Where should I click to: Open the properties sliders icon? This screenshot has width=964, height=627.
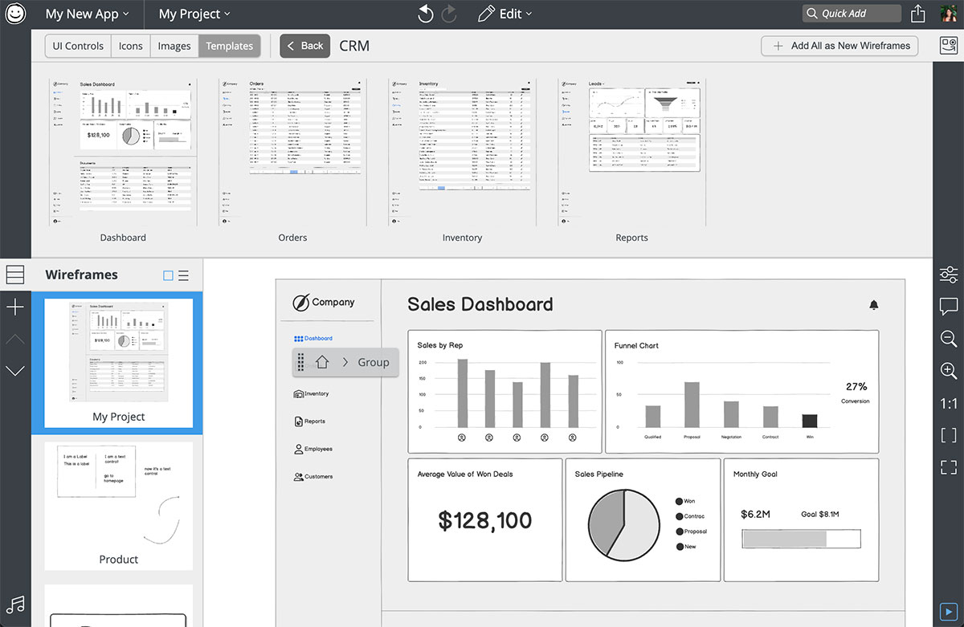948,274
